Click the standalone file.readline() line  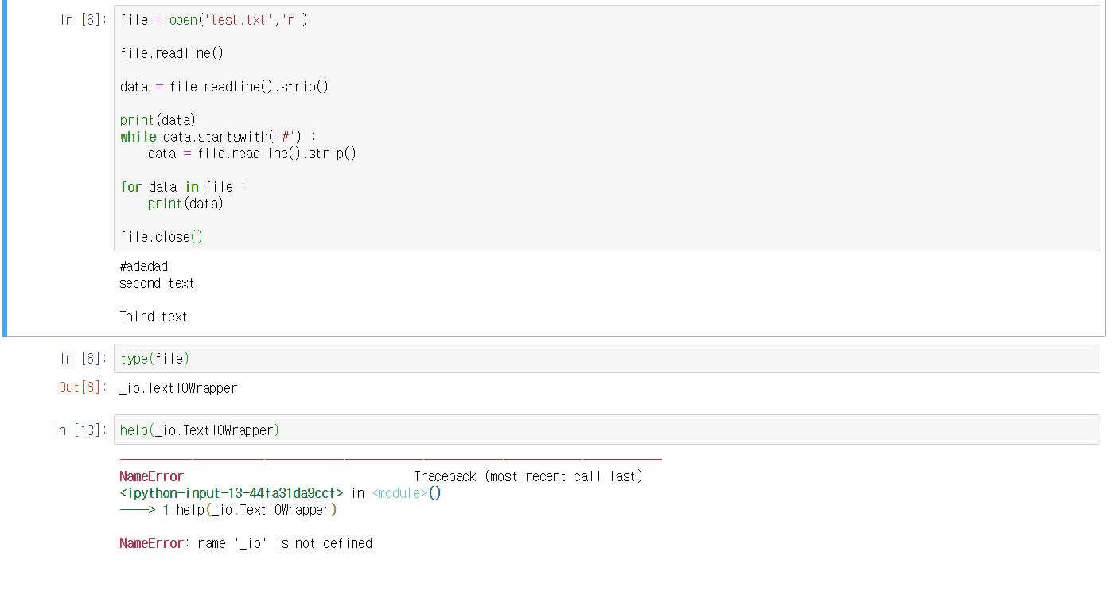pos(172,53)
